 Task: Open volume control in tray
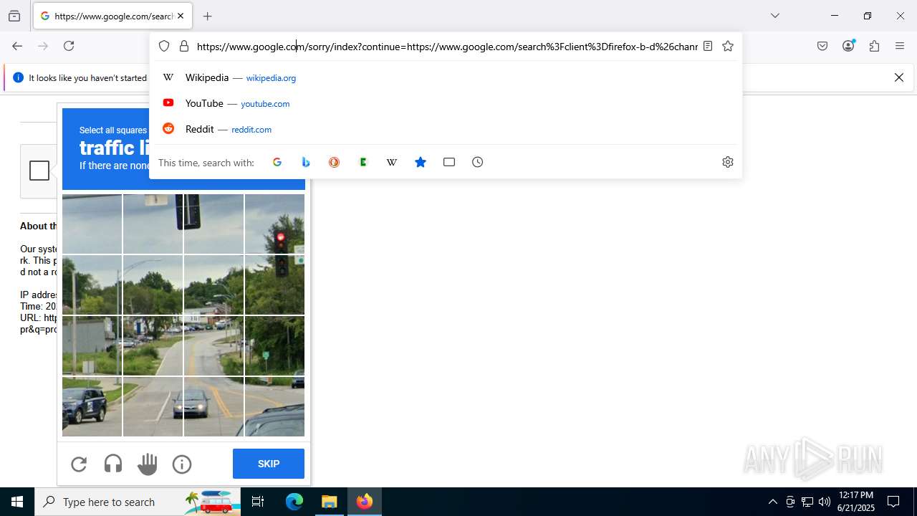coord(825,502)
